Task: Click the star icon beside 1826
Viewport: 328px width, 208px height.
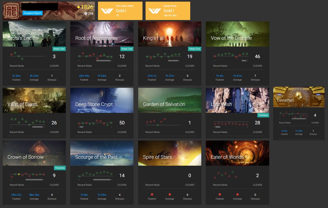Action: click(78, 7)
